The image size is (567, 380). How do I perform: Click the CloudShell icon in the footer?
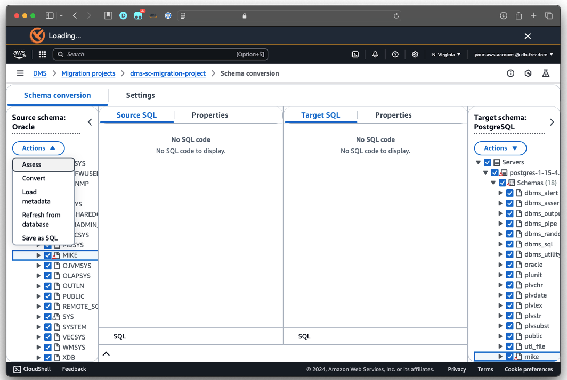(x=17, y=369)
